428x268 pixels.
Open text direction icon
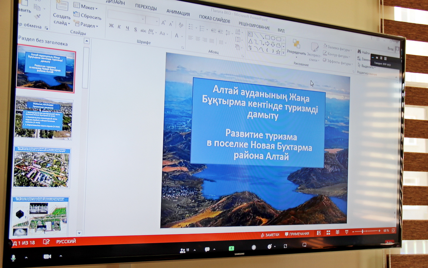239,32
